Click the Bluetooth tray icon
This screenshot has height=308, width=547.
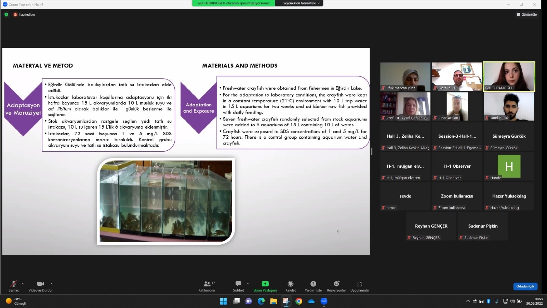tap(489, 301)
